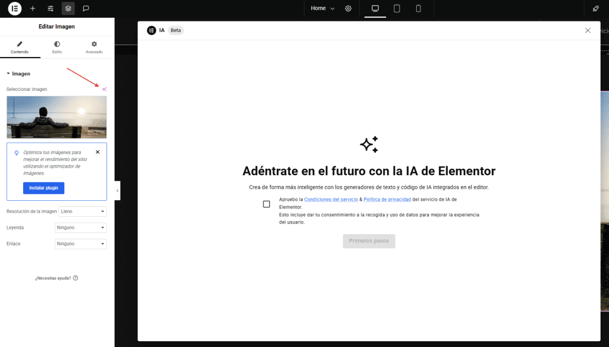This screenshot has height=347, width=609.
Task: Open the Resolución de la imagen dropdown
Action: (82, 212)
